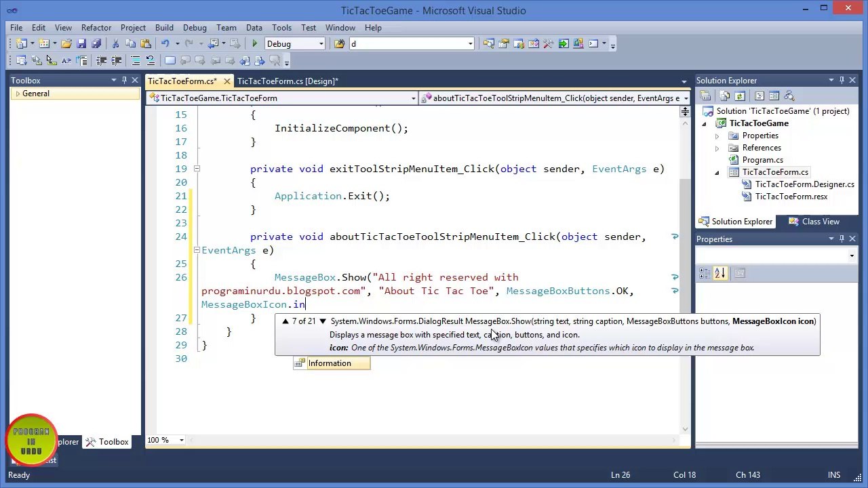Collapse the exitToolStripMenuItem_Click method outline
Image resolution: width=868 pixels, height=488 pixels.
(x=197, y=169)
